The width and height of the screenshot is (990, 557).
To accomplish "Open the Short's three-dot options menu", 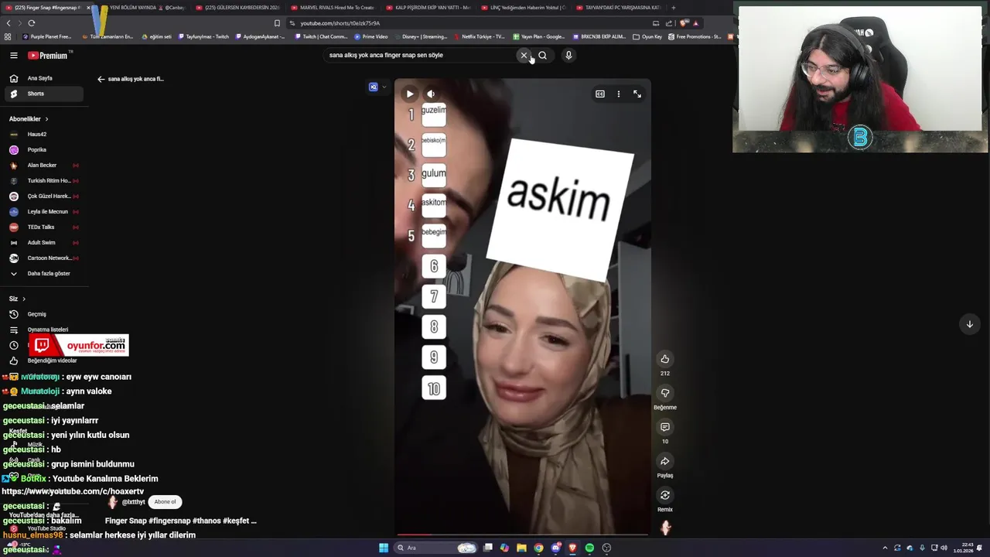I will click(619, 94).
